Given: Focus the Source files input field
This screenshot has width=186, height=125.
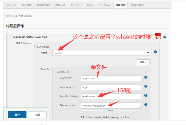Looking at the screenshot, I should 111,78.
